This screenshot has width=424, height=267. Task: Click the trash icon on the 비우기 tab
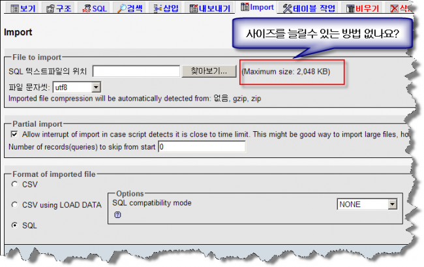coord(350,8)
